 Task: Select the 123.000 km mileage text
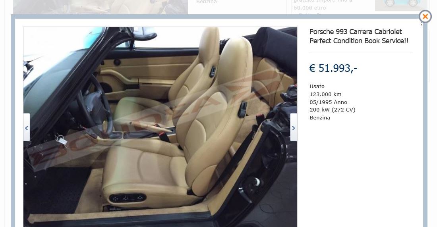[325, 94]
